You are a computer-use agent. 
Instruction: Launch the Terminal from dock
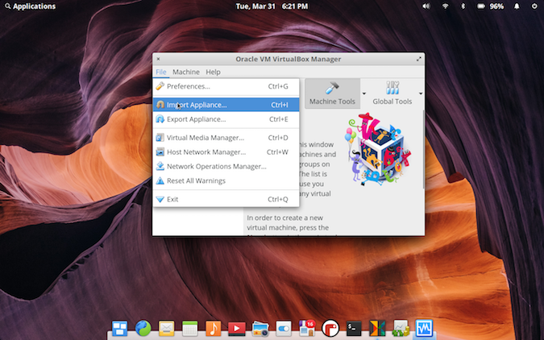354,328
